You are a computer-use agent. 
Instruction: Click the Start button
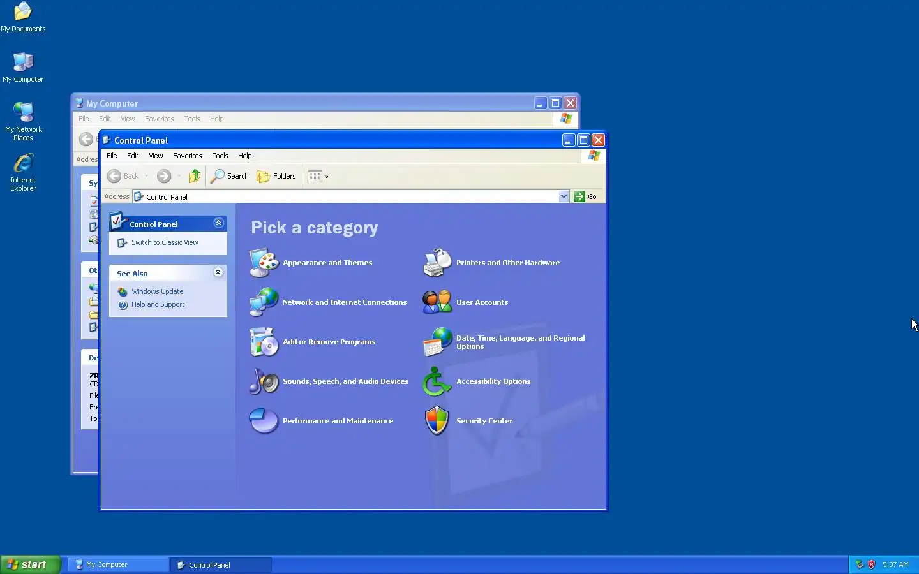[30, 564]
